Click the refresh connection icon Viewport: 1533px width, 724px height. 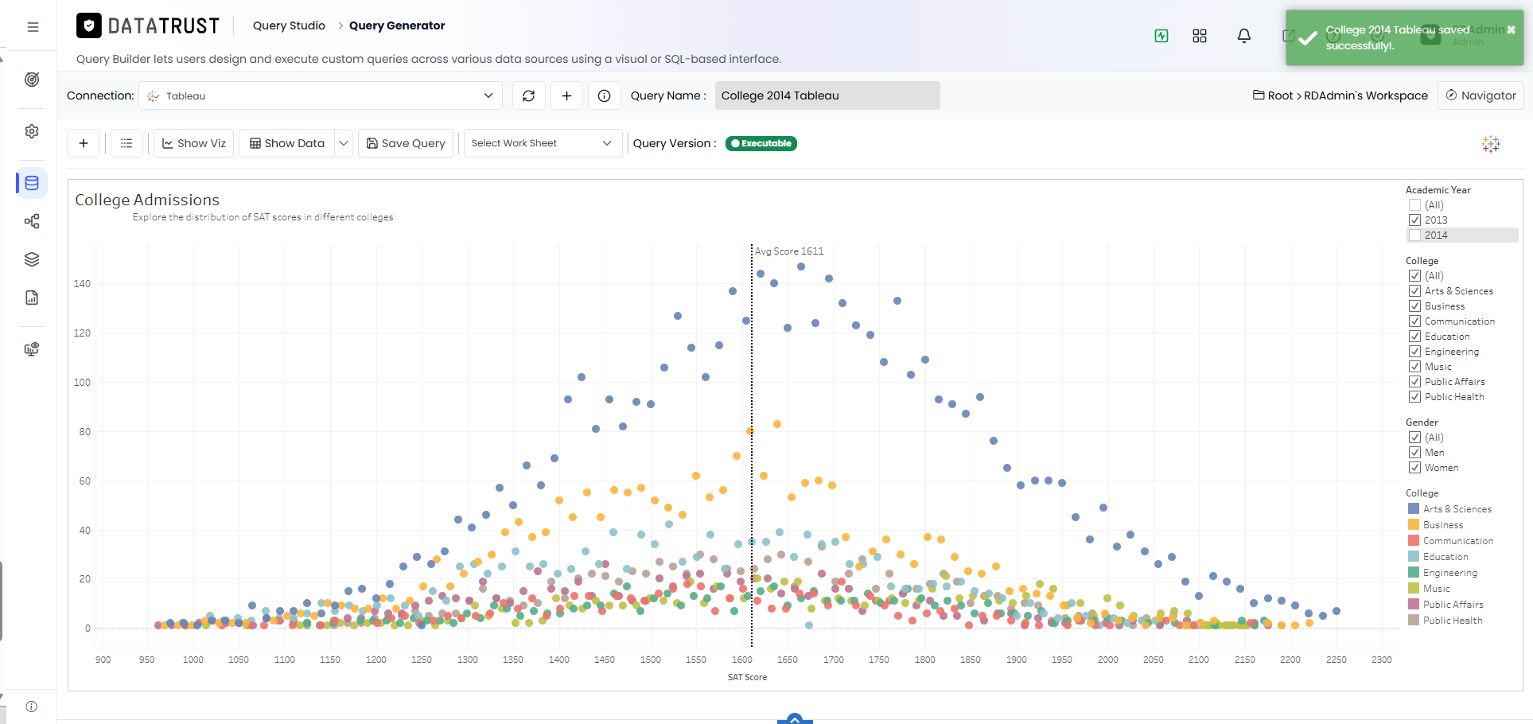[528, 95]
